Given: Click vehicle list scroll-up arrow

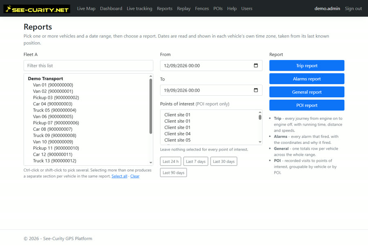Looking at the screenshot, I should pos(150,76).
